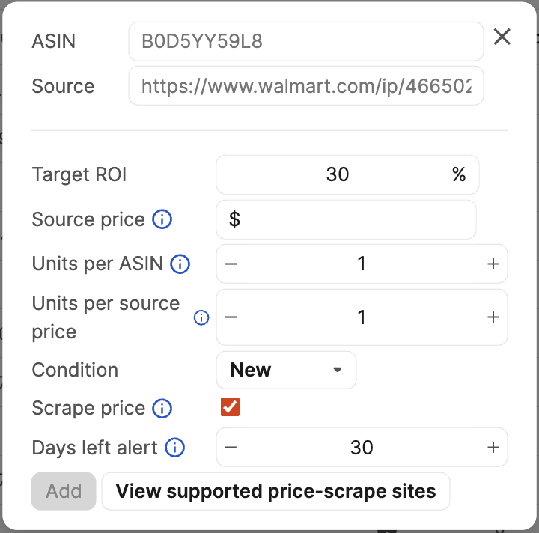
Task: Focus the ASIN input field
Action: point(306,41)
